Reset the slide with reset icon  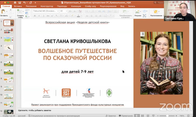27,13
